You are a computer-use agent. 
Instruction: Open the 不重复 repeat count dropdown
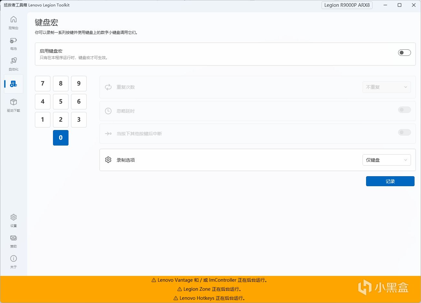click(x=387, y=87)
